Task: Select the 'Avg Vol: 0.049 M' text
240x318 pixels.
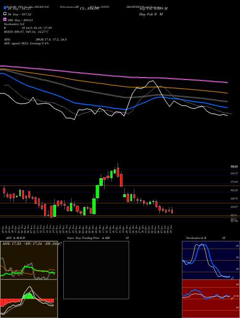Action: pos(153,9)
